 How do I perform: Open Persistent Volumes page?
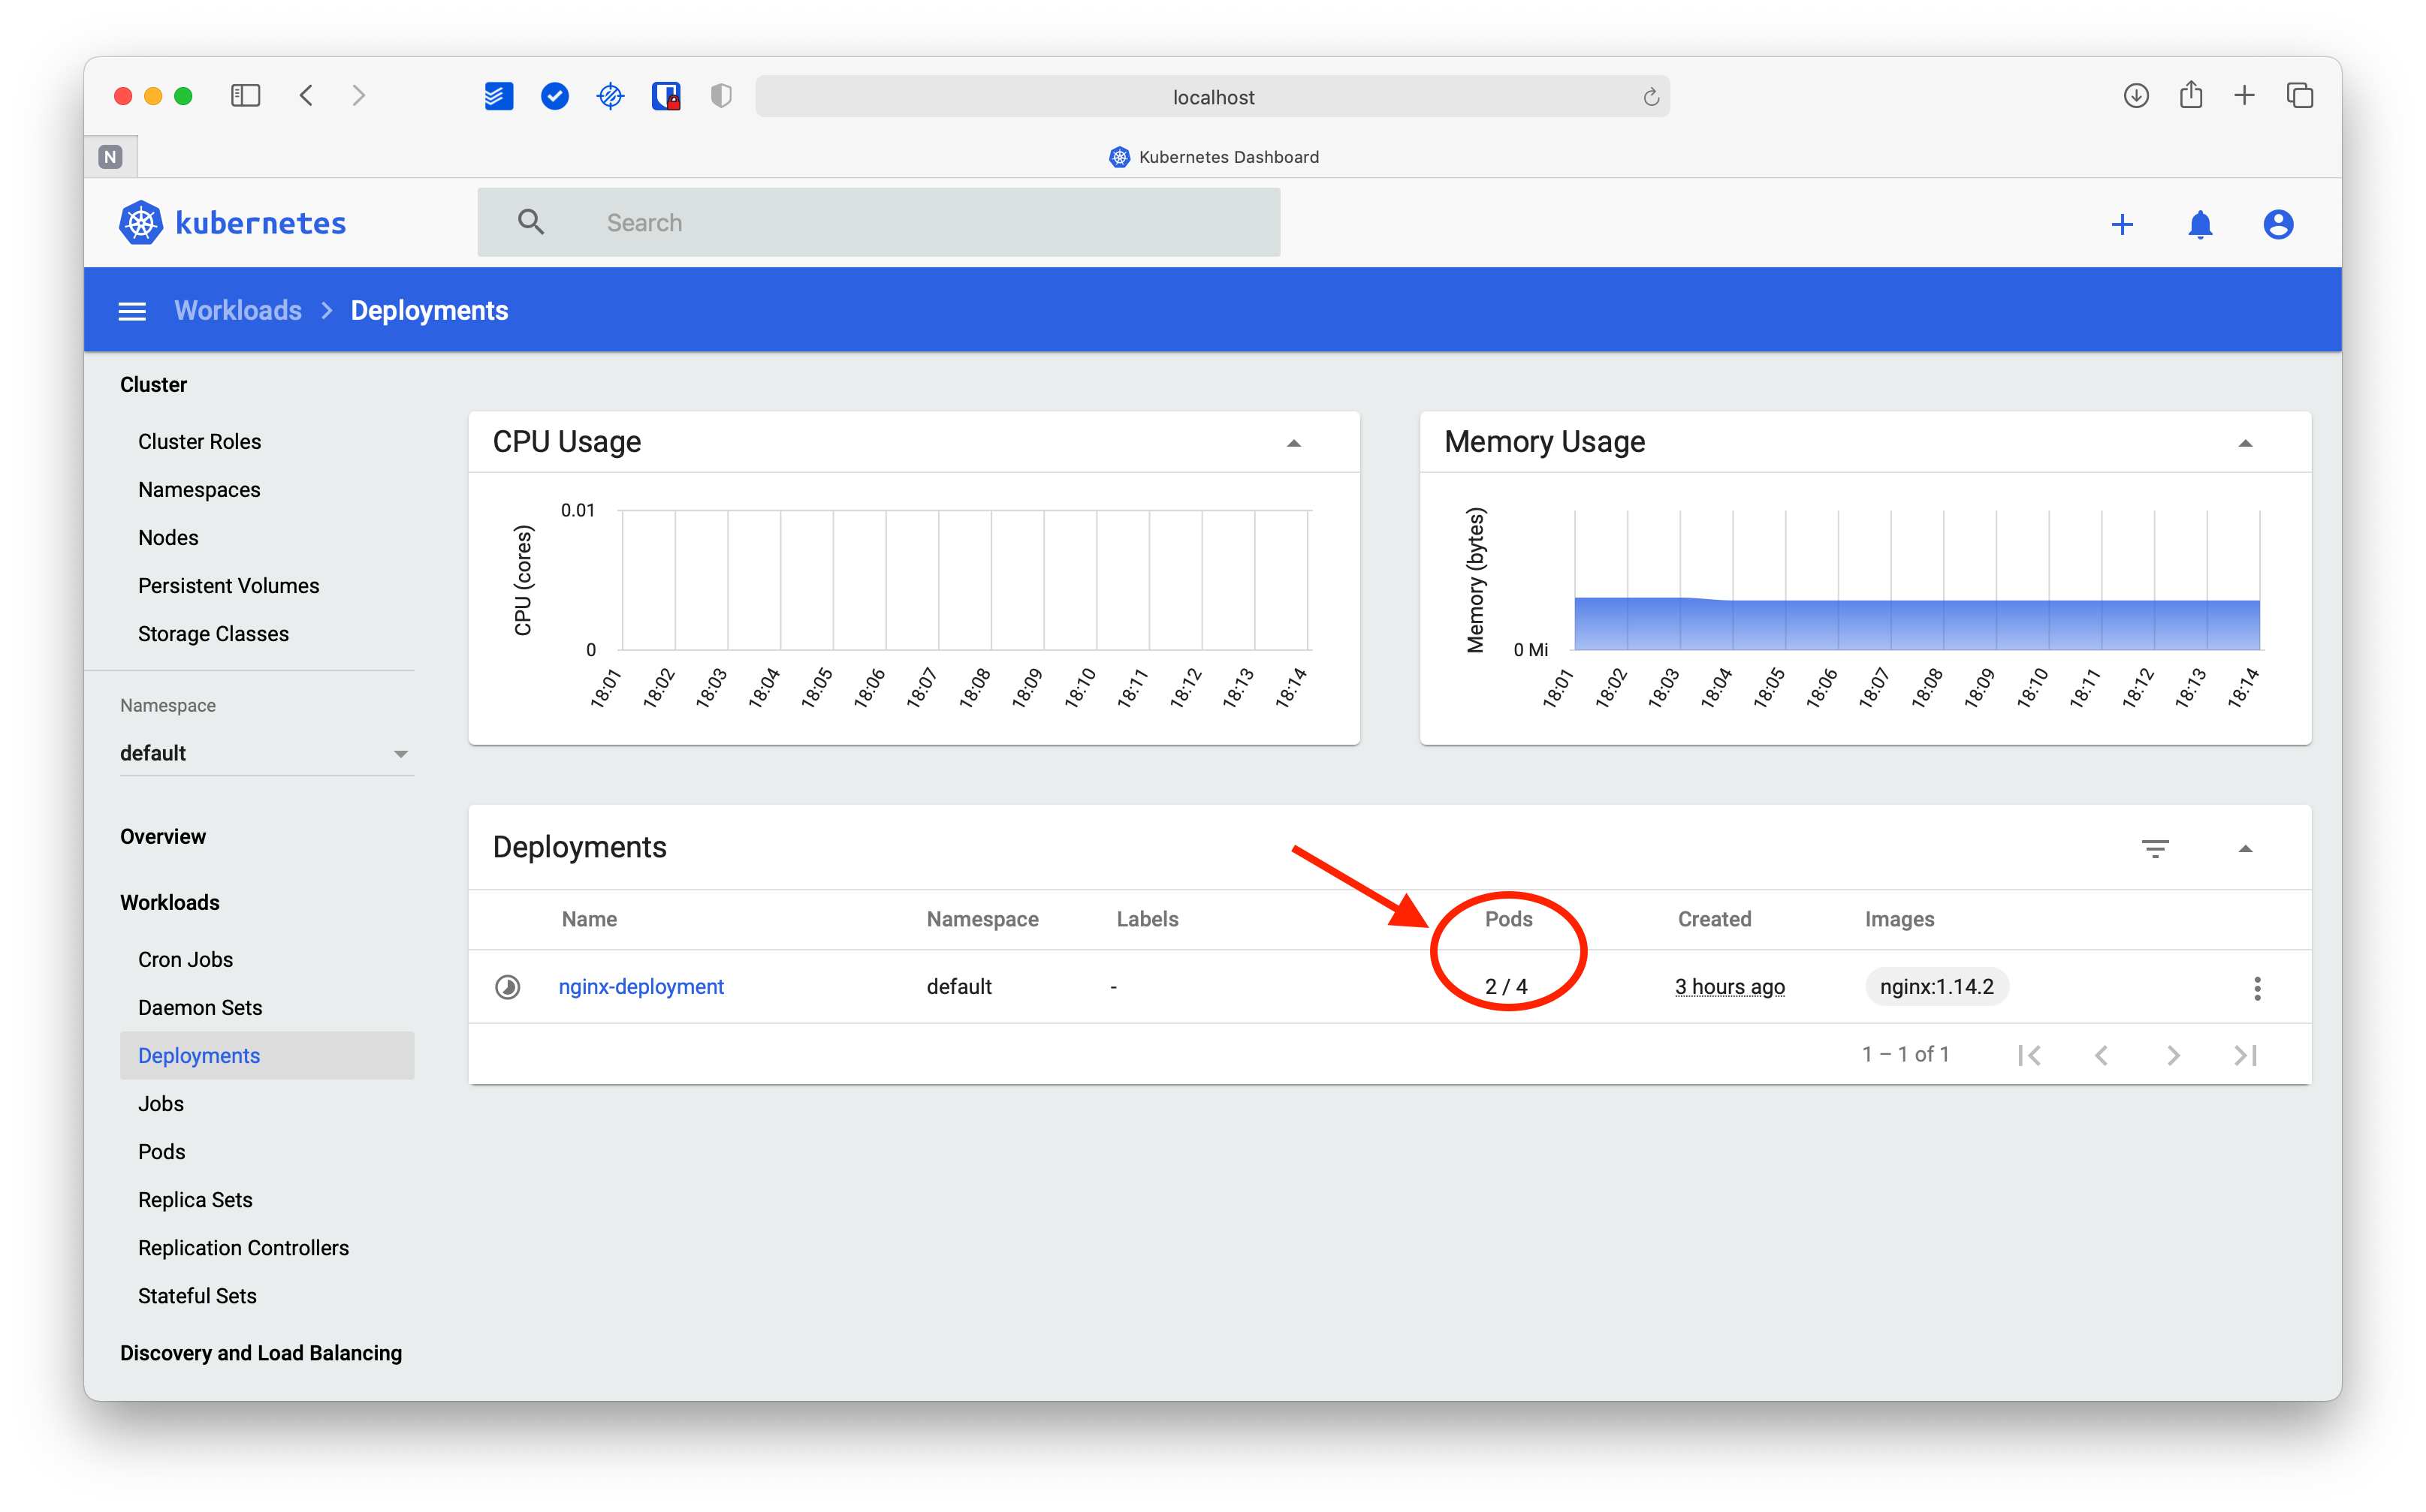pyautogui.click(x=228, y=585)
